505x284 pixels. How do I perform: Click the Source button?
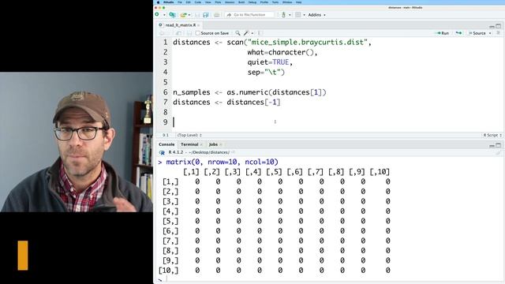(x=477, y=33)
